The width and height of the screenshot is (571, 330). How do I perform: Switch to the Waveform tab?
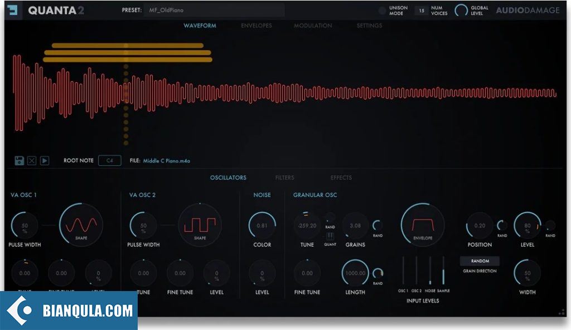click(200, 26)
